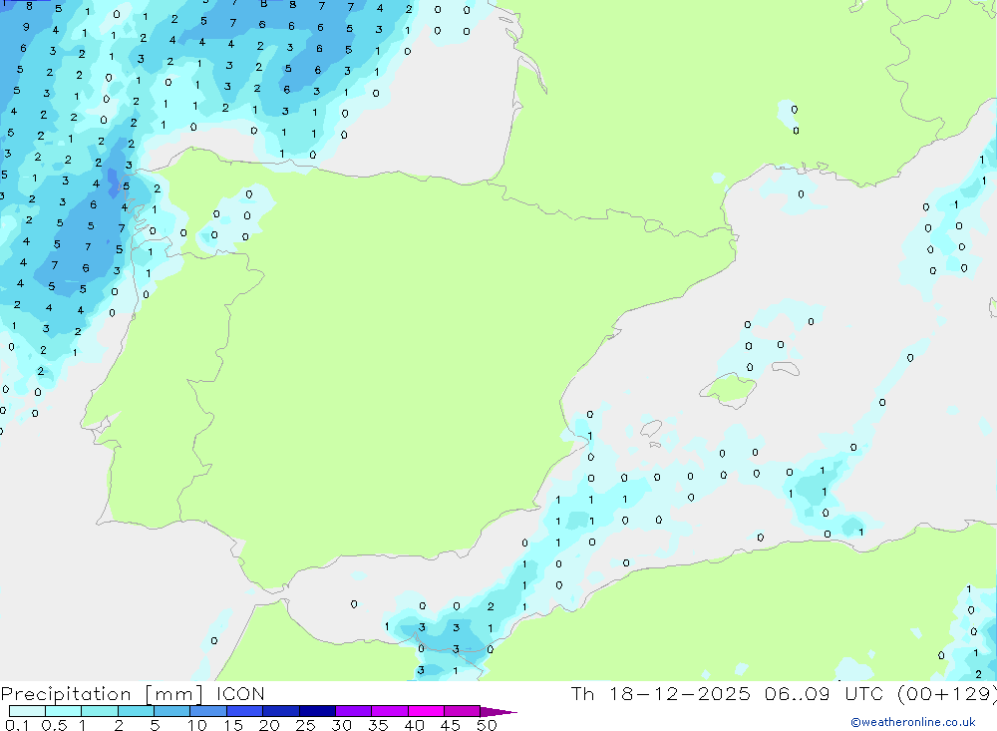The image size is (997, 731).
Task: Click the "40" legend scale label
Action: (x=415, y=725)
